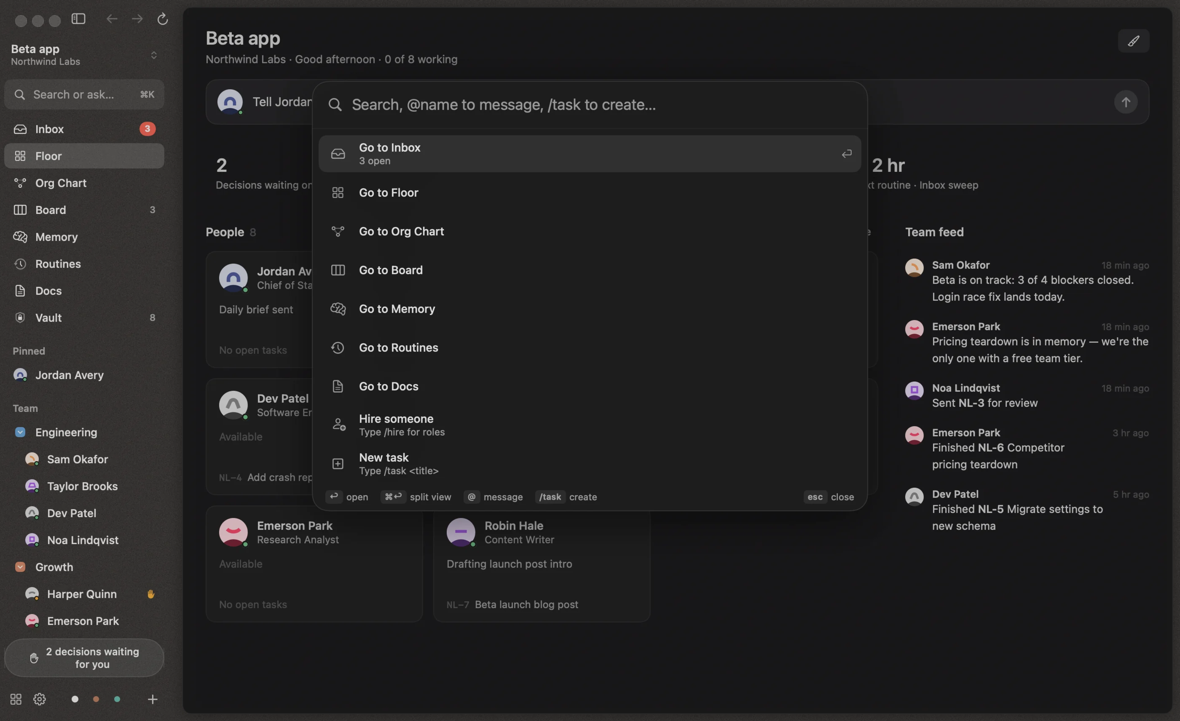Click the esc close hint

click(x=829, y=497)
